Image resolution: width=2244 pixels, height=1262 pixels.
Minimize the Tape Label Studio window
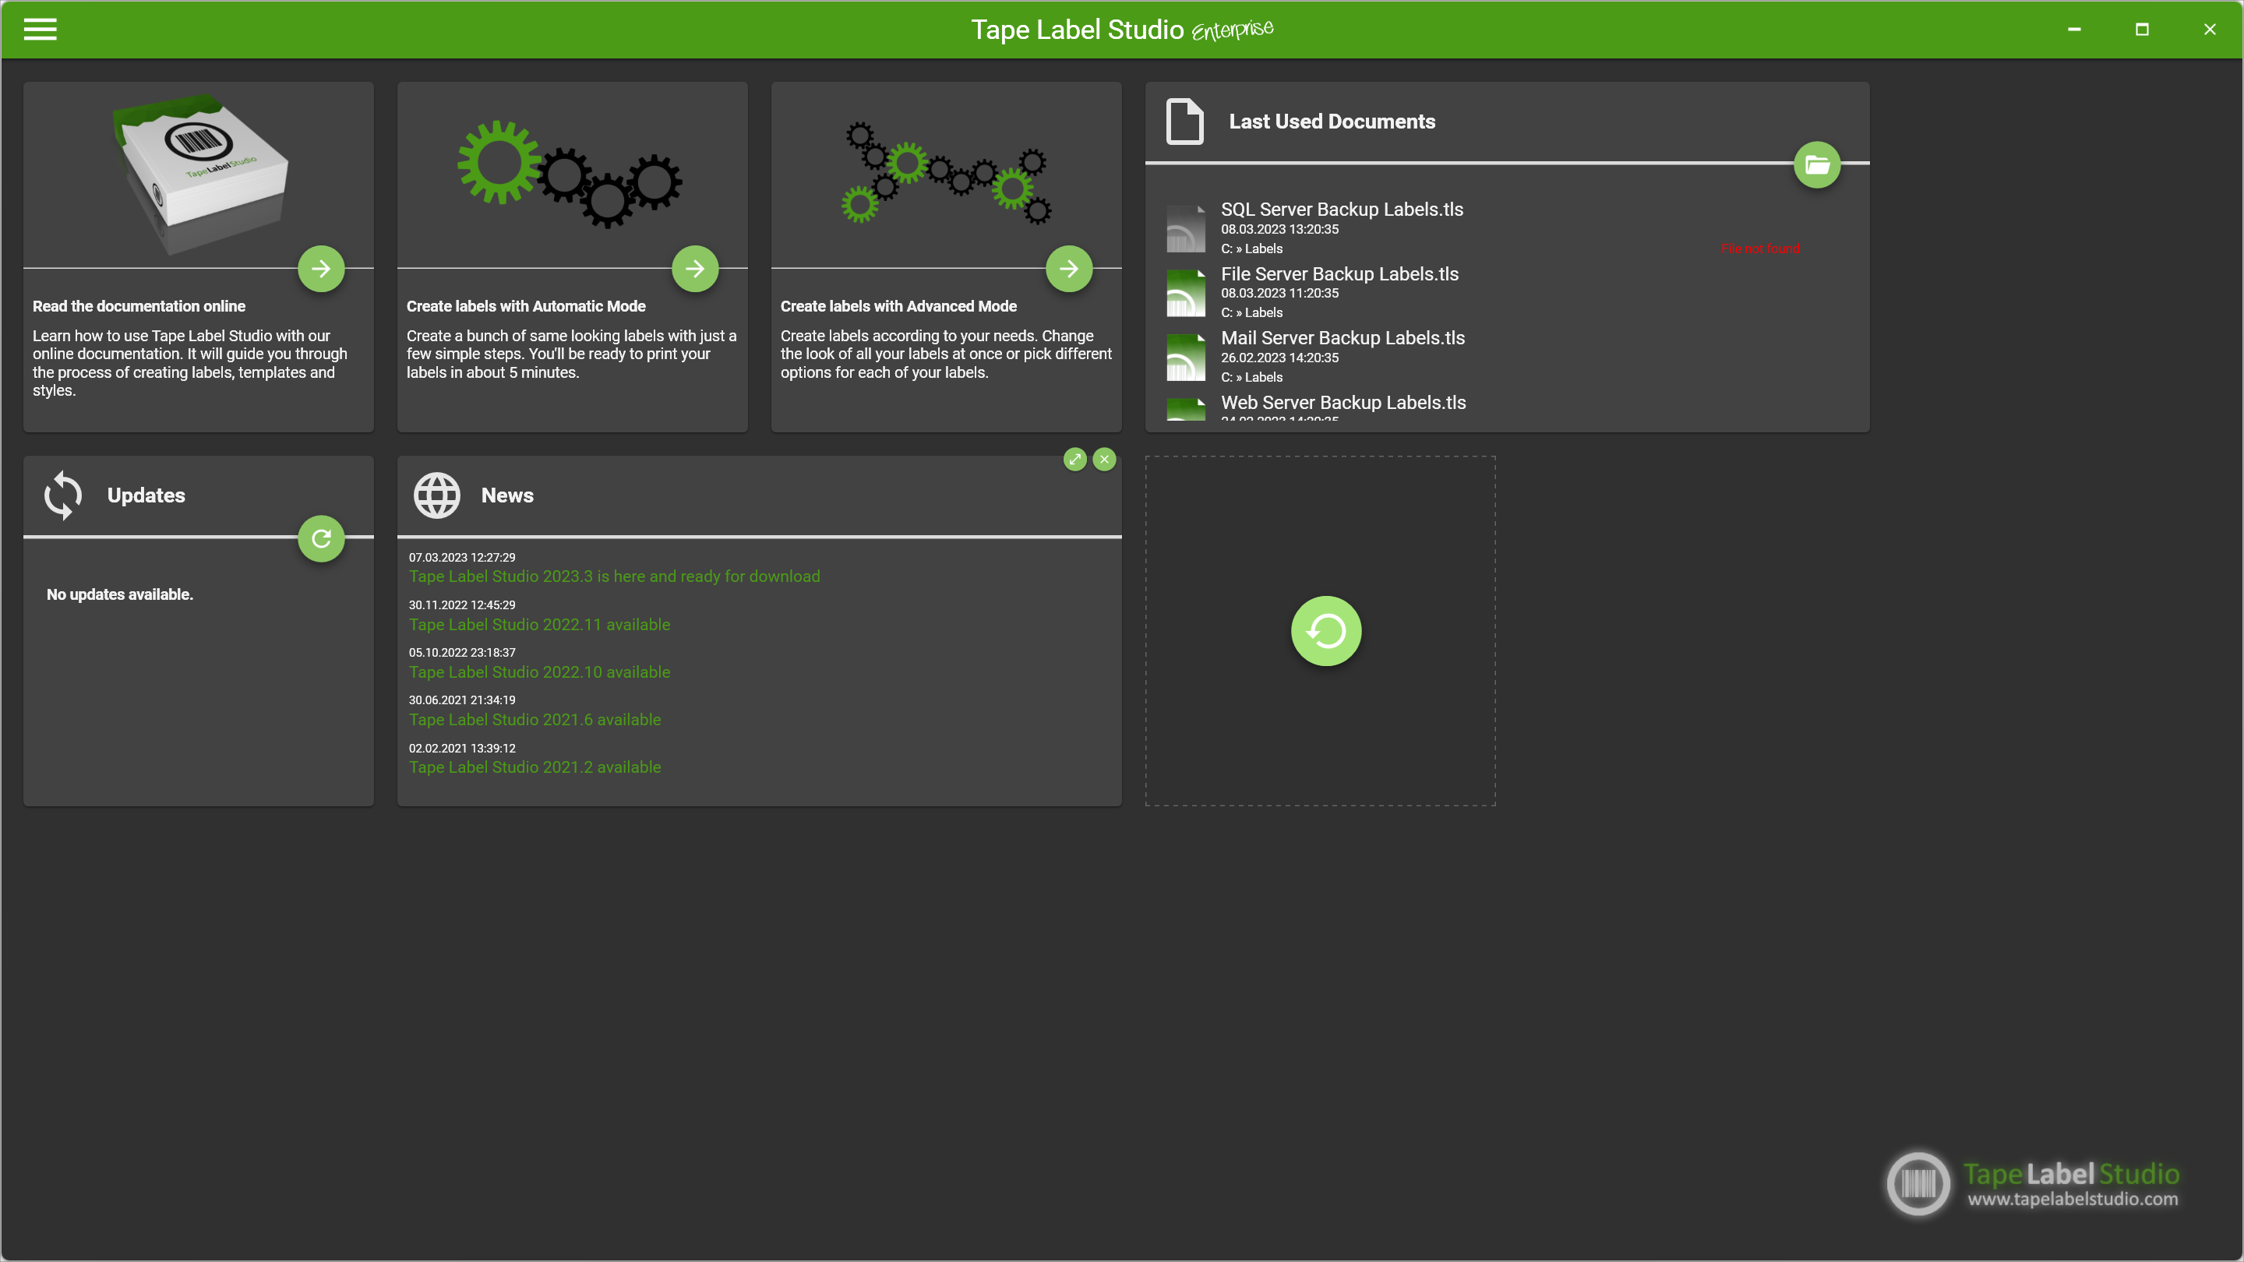pyautogui.click(x=2073, y=30)
